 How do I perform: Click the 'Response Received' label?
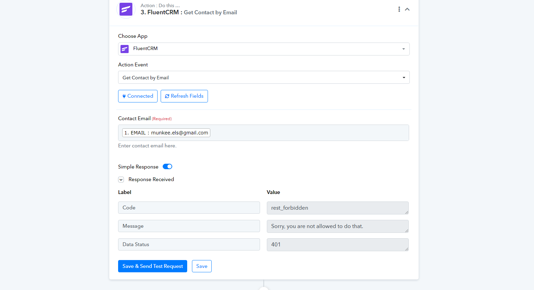[x=151, y=179]
